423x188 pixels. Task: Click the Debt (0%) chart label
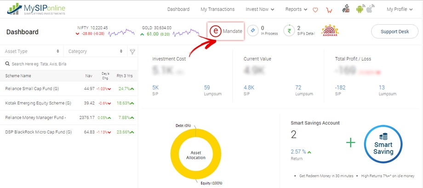click(183, 126)
